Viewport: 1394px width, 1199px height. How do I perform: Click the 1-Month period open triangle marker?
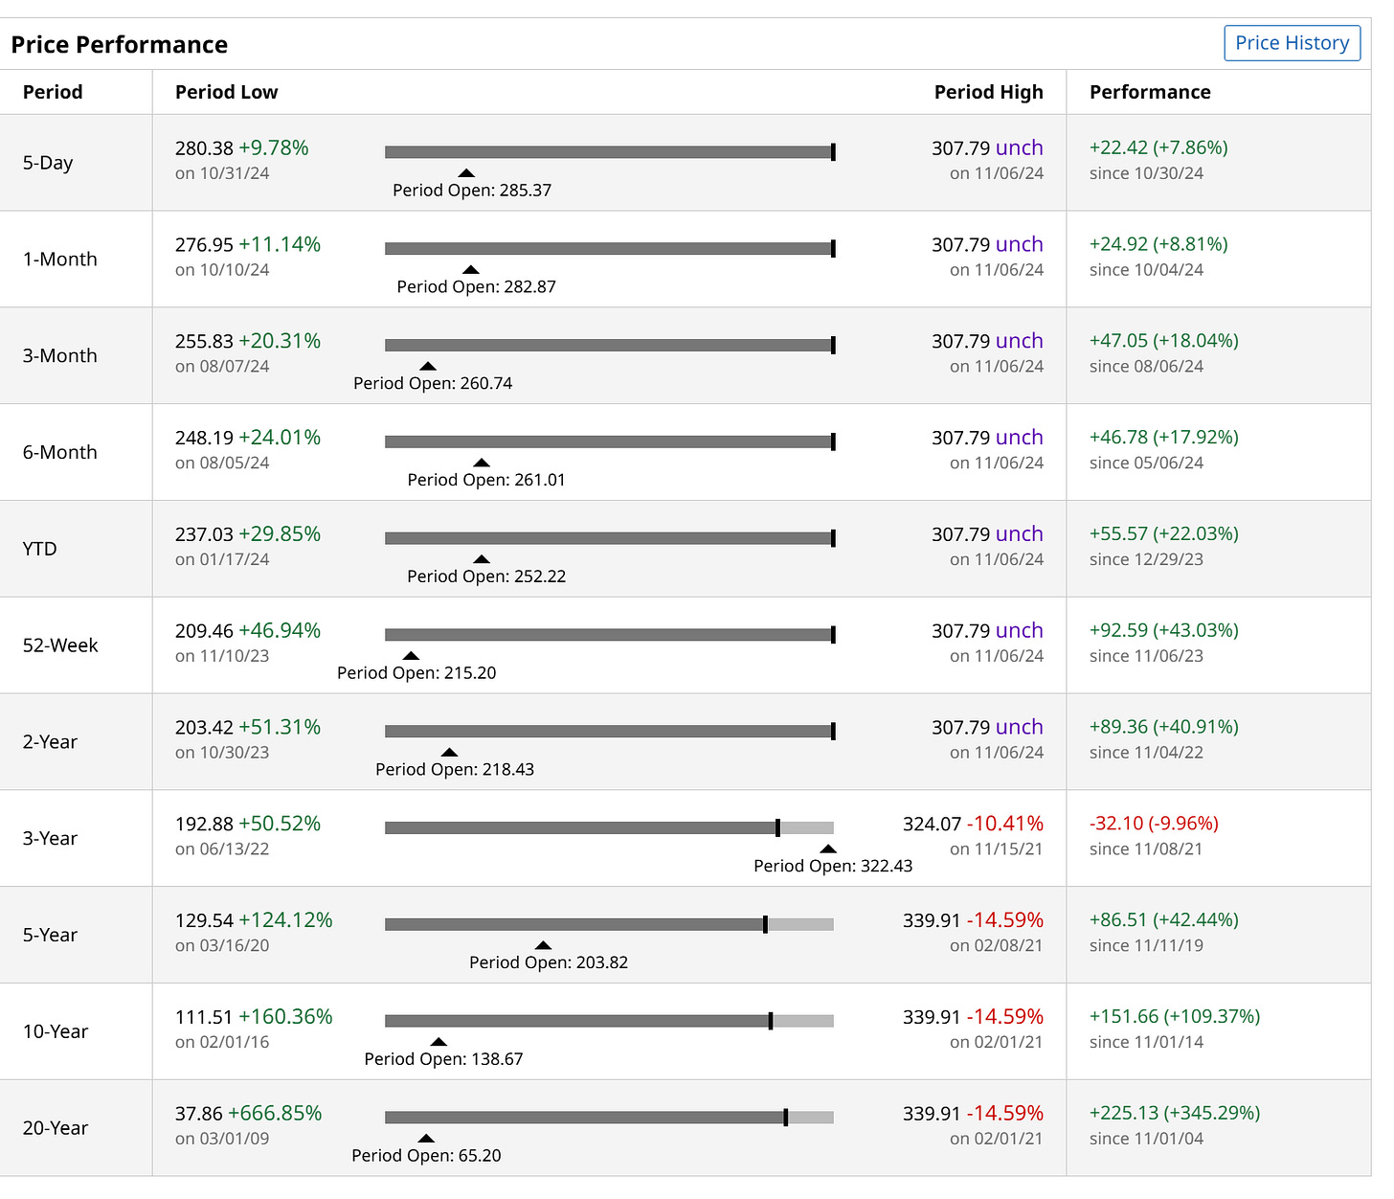(x=471, y=270)
